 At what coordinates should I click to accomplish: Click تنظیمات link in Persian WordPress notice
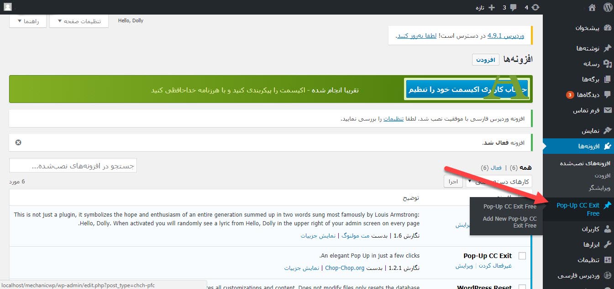(393, 118)
